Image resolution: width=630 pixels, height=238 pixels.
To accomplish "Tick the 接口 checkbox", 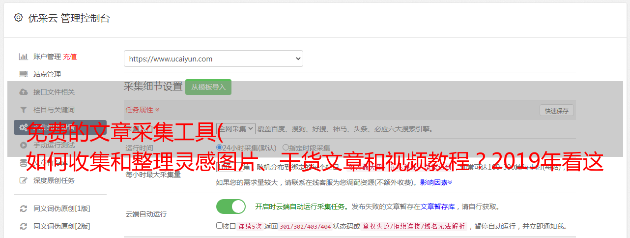I will (219, 226).
